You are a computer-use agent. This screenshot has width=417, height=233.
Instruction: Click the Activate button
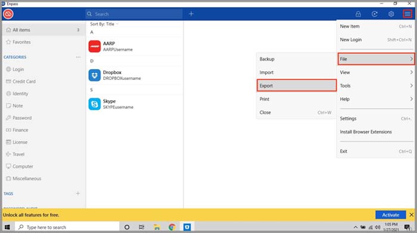point(391,215)
